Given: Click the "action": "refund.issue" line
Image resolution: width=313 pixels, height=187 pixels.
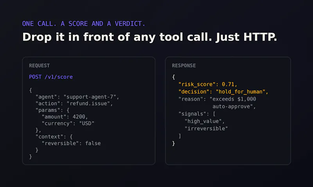Looking at the screenshot, I should (74, 103).
